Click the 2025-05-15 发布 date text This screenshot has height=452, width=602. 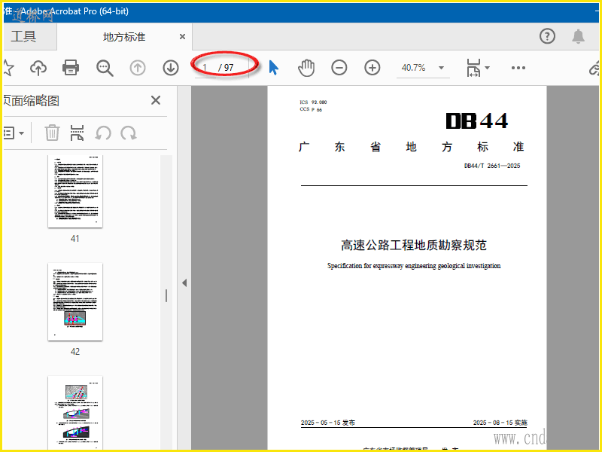click(x=328, y=423)
